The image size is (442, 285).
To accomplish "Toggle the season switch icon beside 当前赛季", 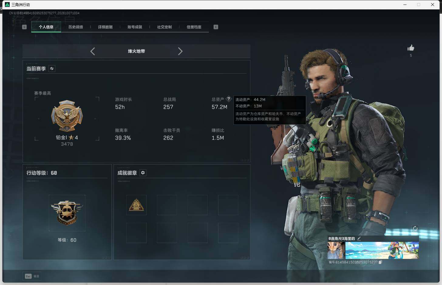I will pos(52,69).
